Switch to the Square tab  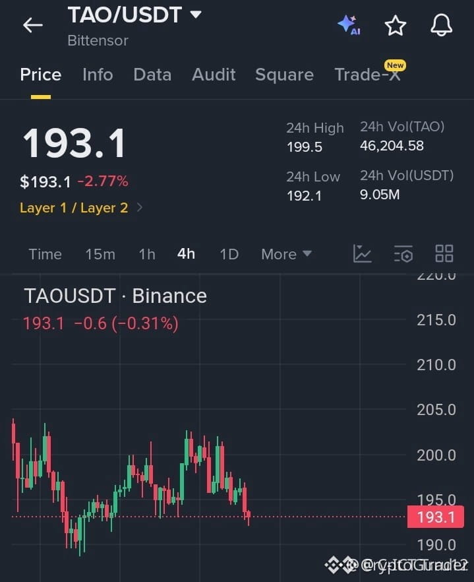click(285, 75)
